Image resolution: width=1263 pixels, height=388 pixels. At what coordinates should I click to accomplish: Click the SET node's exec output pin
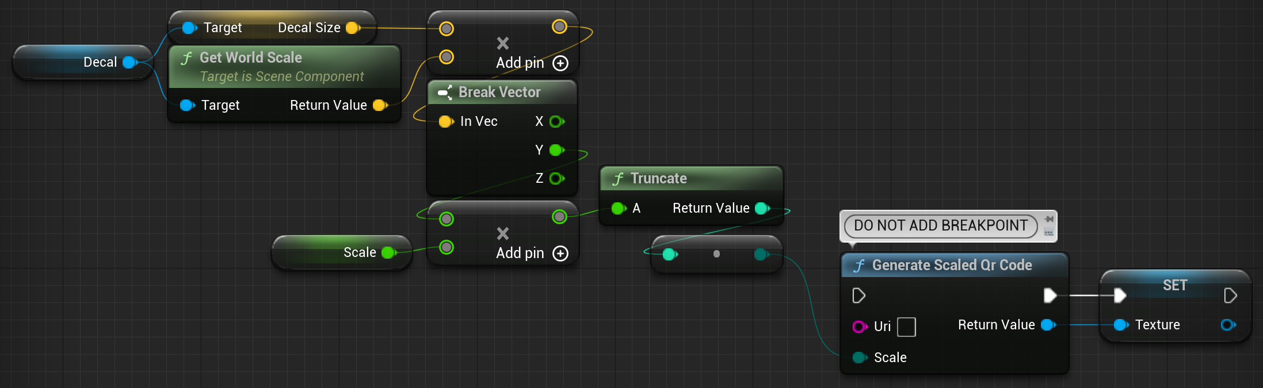[1230, 295]
